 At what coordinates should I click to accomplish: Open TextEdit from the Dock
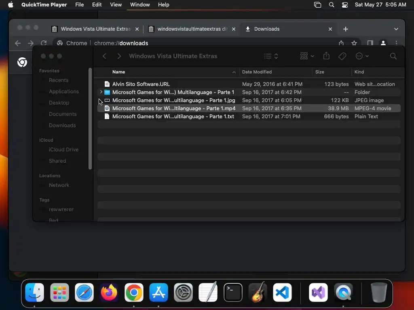tap(208, 292)
